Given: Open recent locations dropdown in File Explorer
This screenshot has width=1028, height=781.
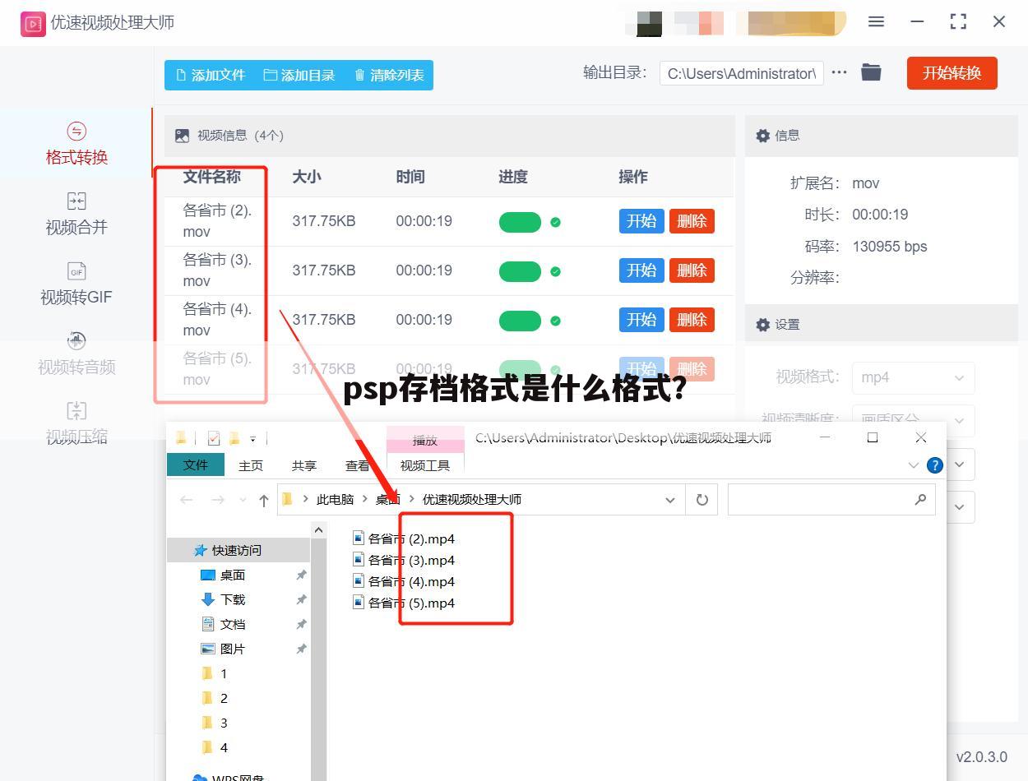Looking at the screenshot, I should (243, 500).
